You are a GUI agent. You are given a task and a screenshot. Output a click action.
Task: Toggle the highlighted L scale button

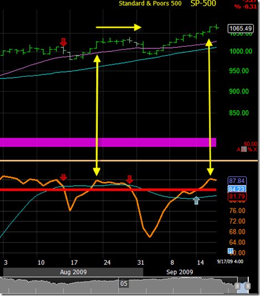coord(244,150)
